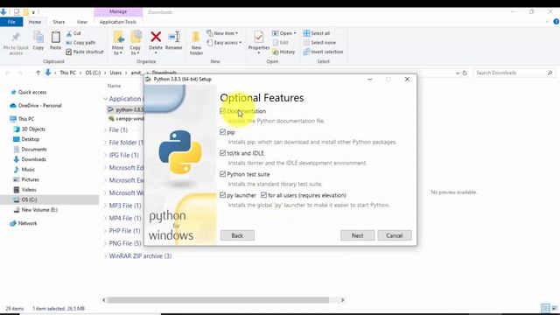Click the Edit item in Open group
The image size is (560, 315).
(x=280, y=43)
